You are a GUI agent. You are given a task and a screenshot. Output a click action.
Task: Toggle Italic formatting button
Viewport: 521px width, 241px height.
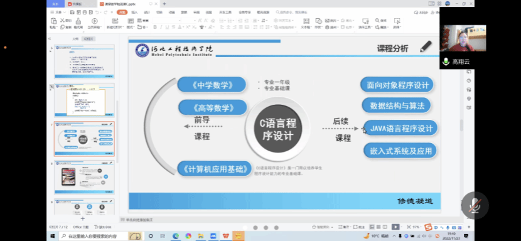point(161,27)
